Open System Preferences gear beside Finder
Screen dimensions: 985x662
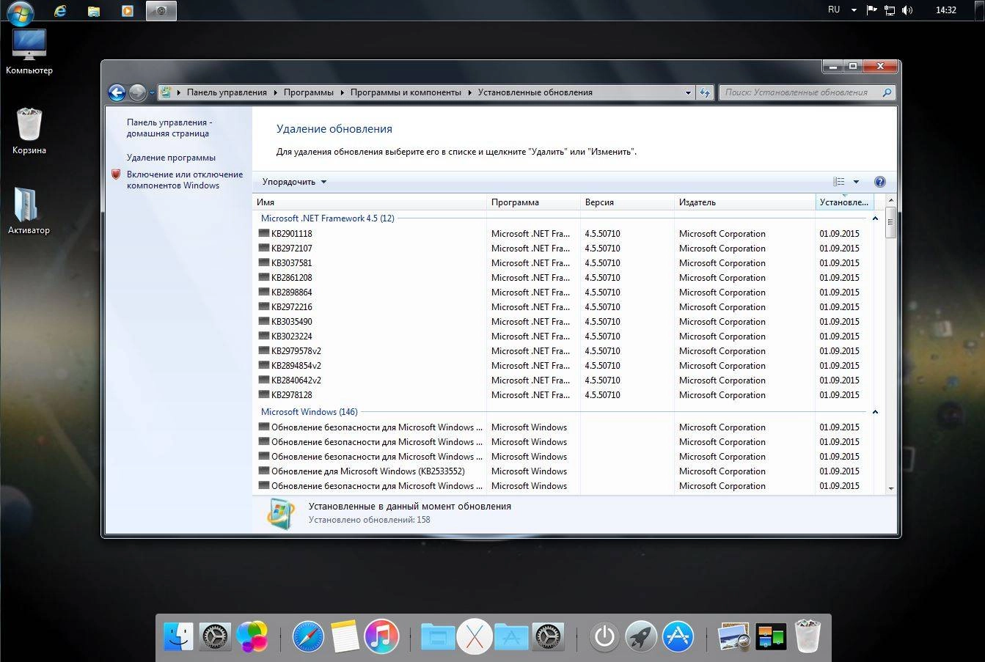pos(215,636)
